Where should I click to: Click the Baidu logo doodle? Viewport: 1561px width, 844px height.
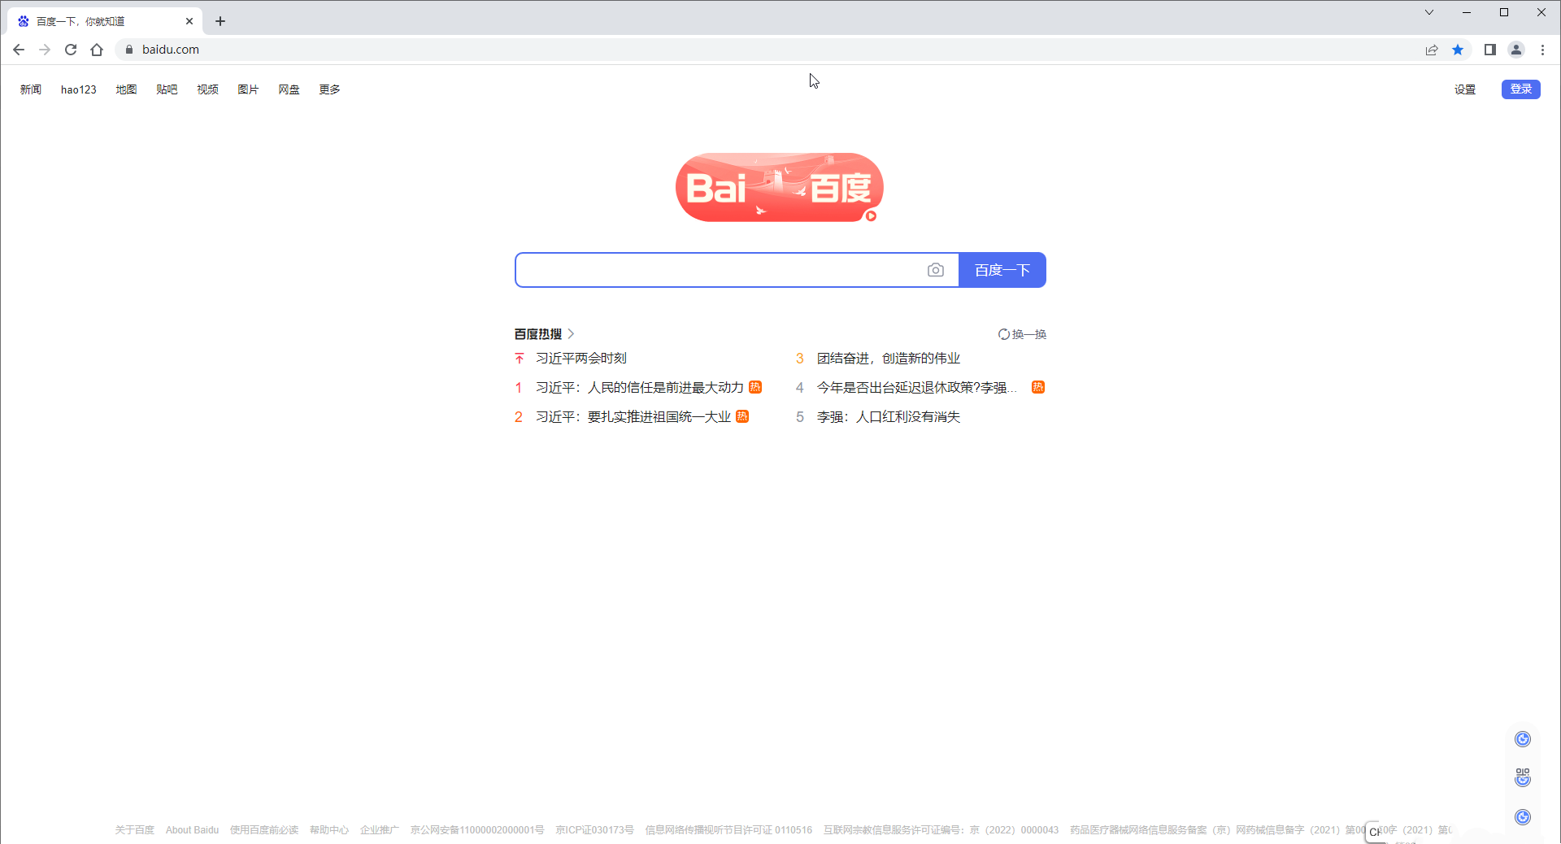coord(780,187)
